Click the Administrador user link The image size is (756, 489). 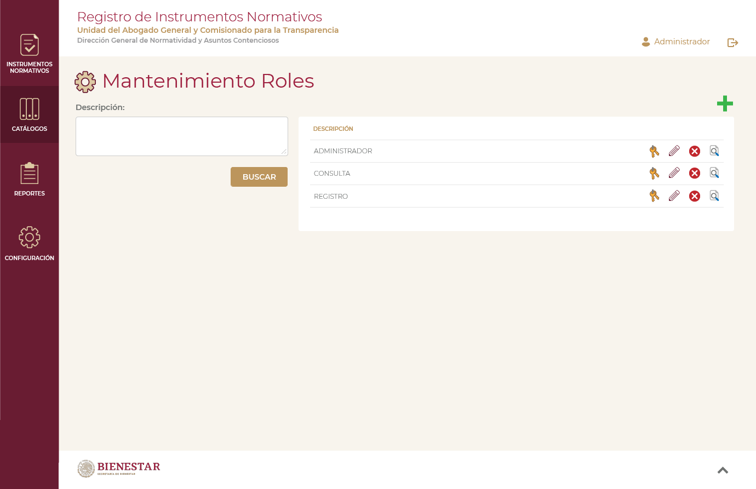(x=676, y=42)
